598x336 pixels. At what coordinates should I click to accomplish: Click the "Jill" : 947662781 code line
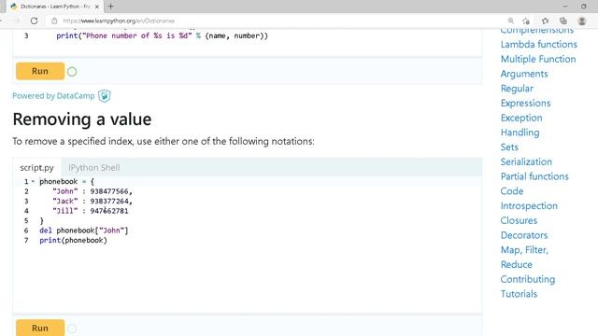(91, 211)
